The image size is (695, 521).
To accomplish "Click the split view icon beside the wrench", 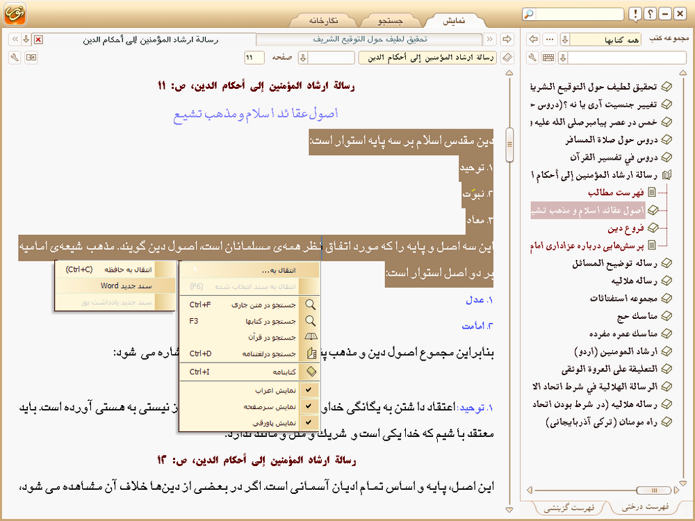I will [x=31, y=58].
